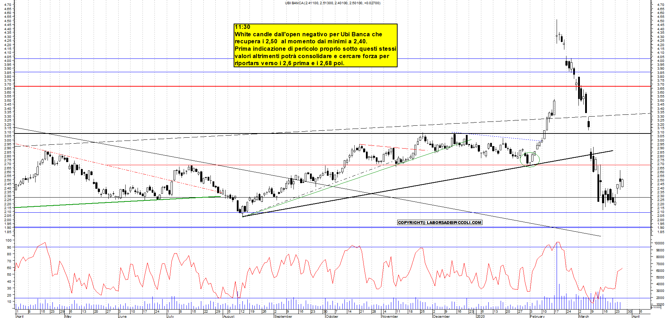Click the August month label on time axis
Viewport: 665px width, 318px height.
[229, 316]
